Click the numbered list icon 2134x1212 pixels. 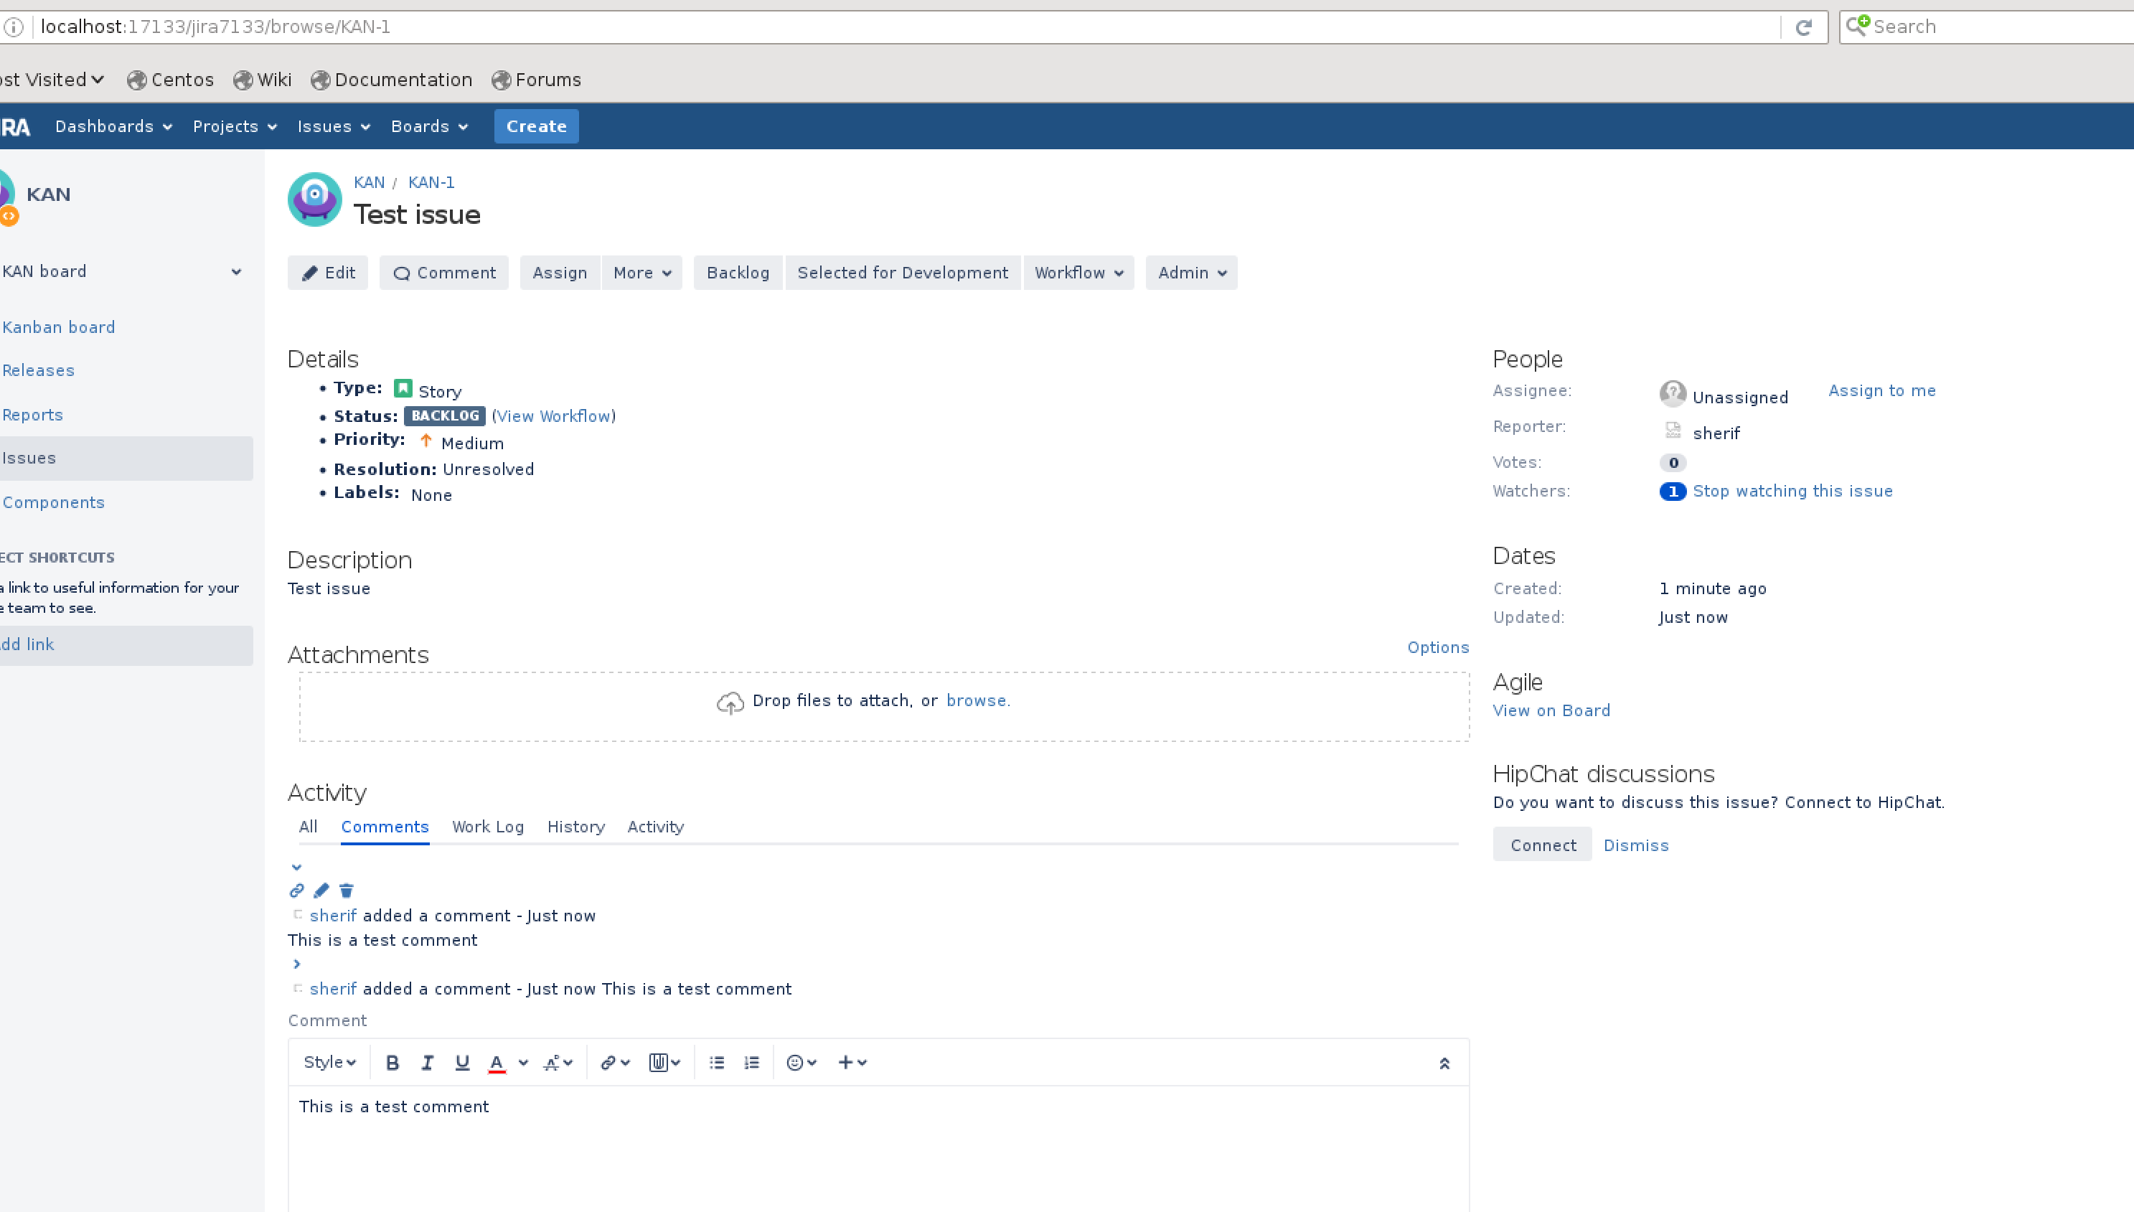[751, 1062]
